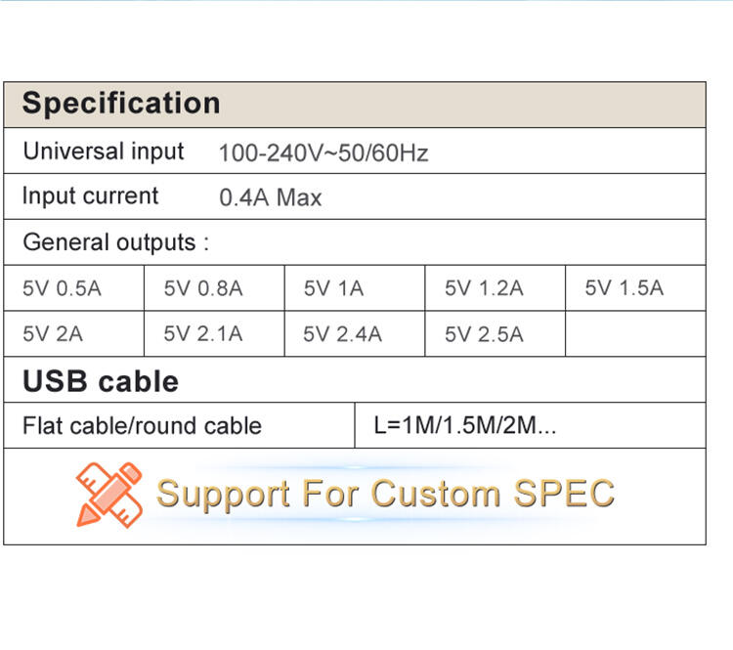733x650 pixels.
Task: Click the Flat cable/round cable cell
Action: [x=179, y=425]
